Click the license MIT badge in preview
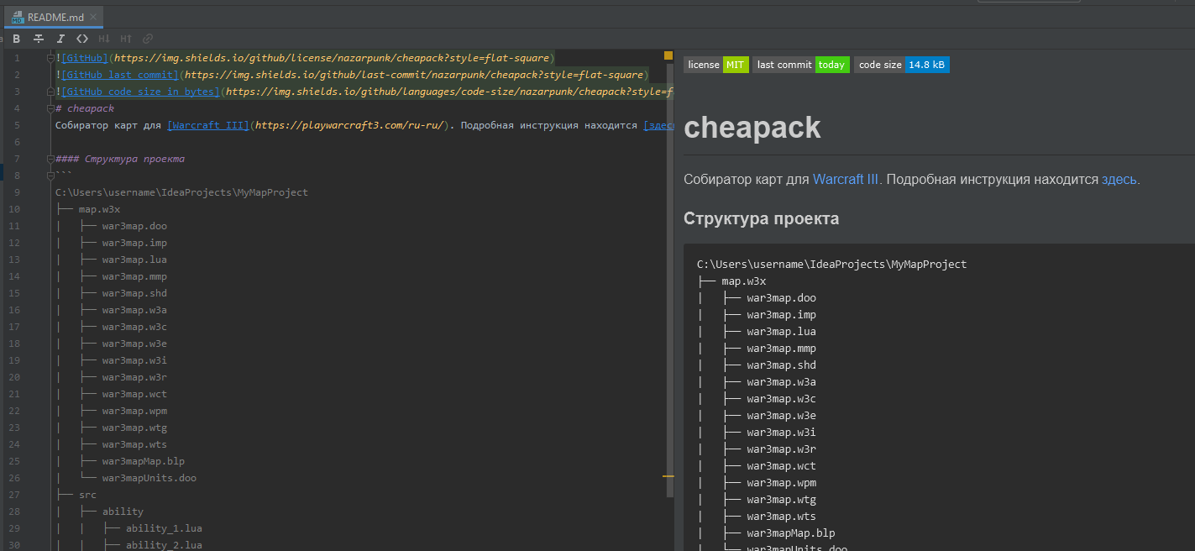Screen dimensions: 1195x551 [x=715, y=65]
